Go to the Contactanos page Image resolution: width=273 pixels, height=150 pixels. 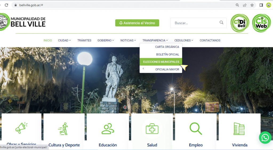point(210,40)
